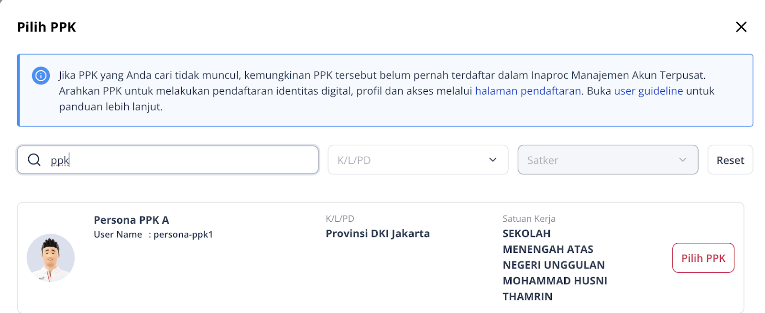
Task: Click the magnifying glass search icon
Action: pyautogui.click(x=34, y=160)
